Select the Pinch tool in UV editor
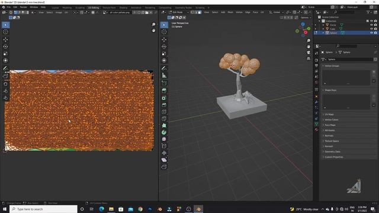 tap(5, 98)
